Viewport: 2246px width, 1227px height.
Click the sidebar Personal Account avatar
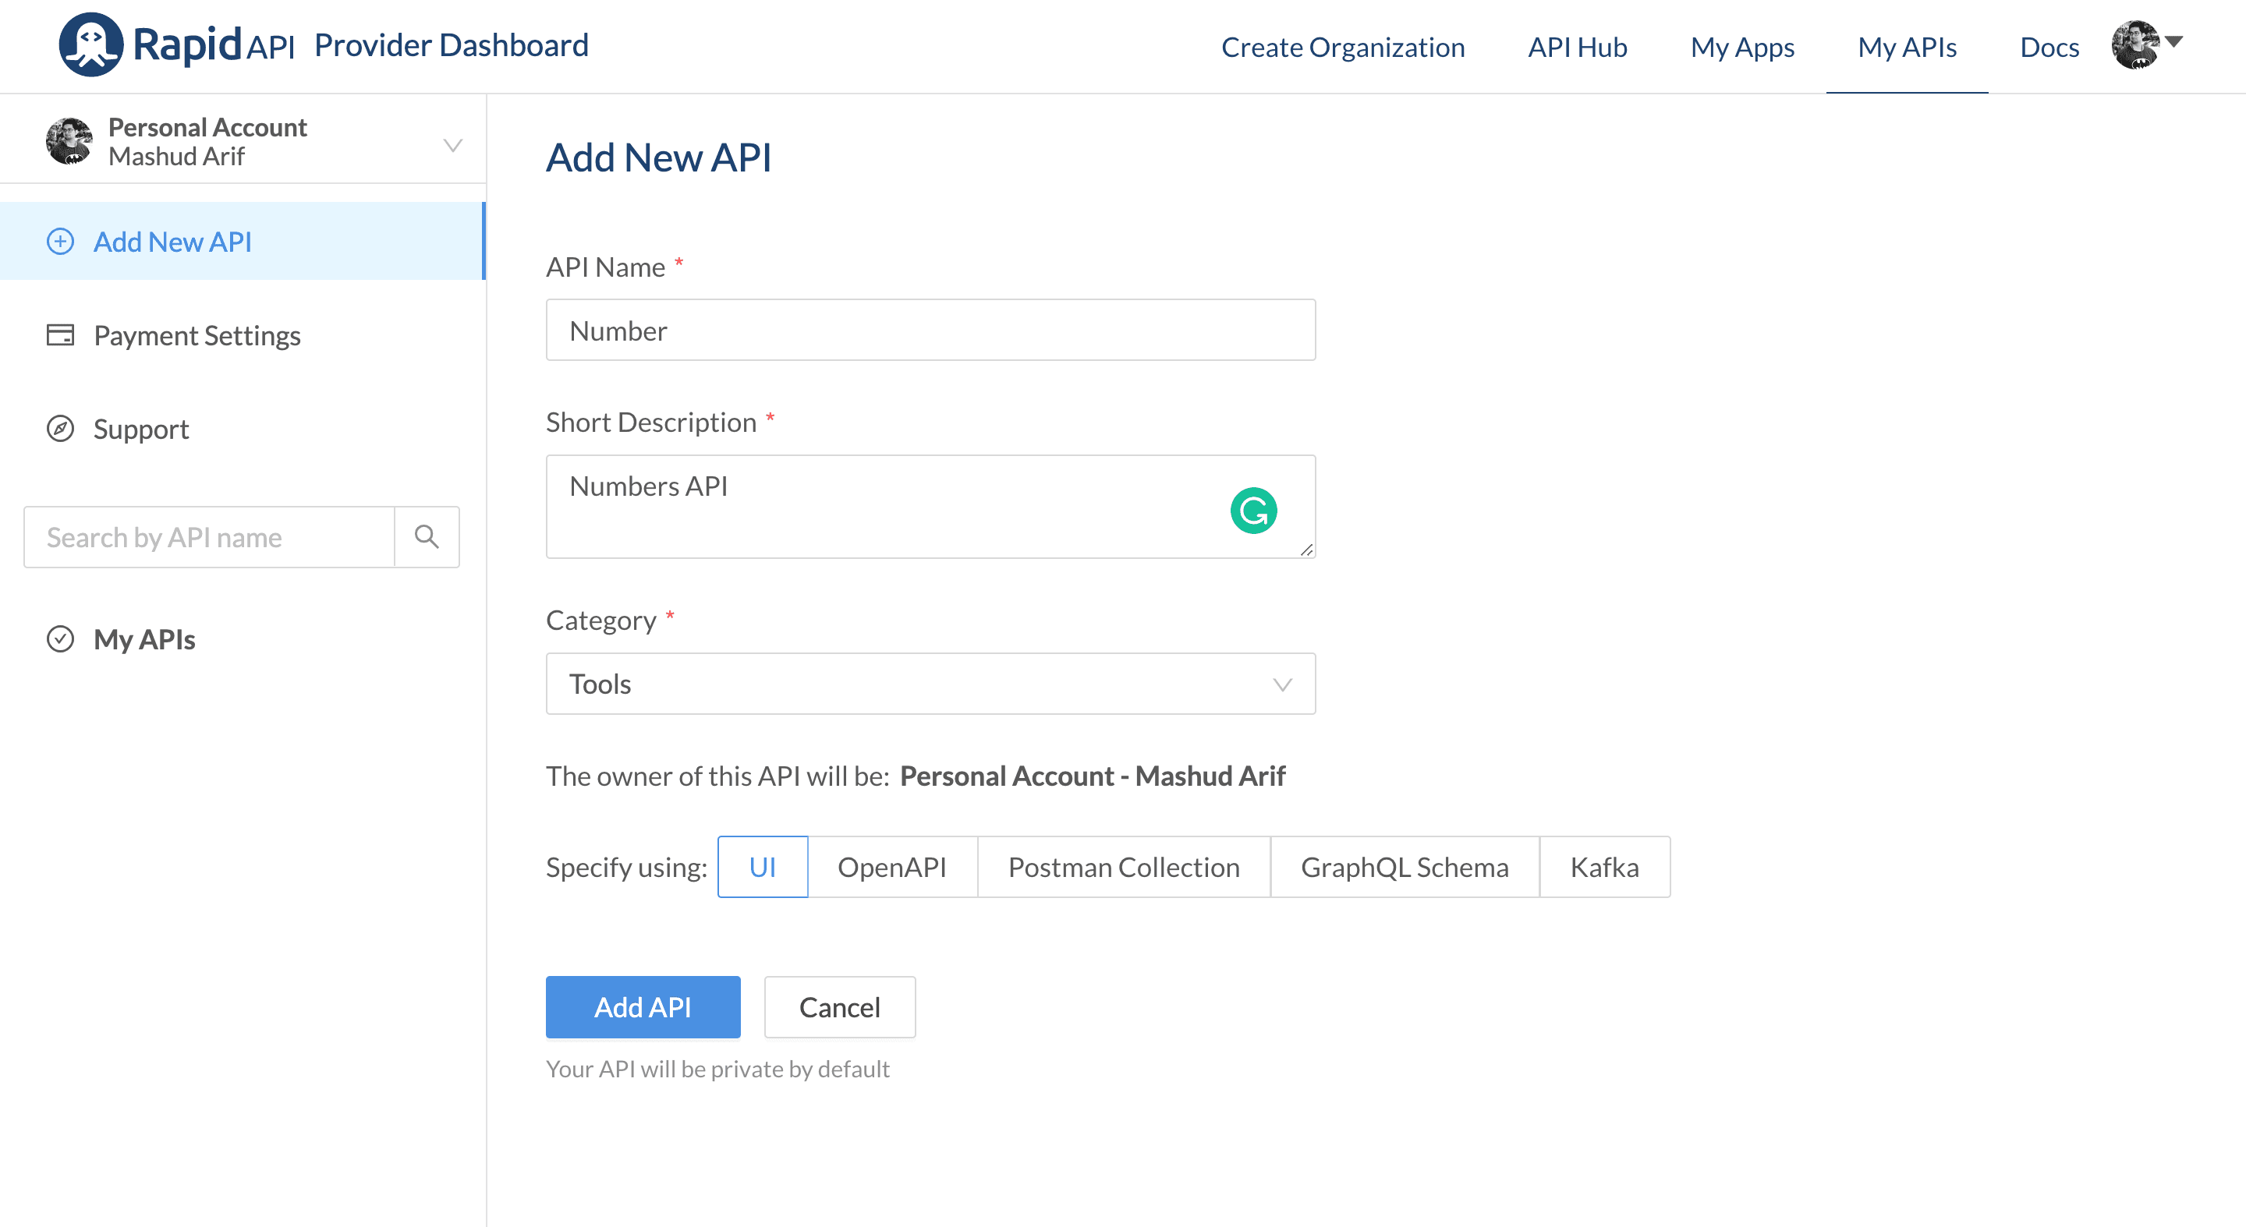pyautogui.click(x=69, y=141)
